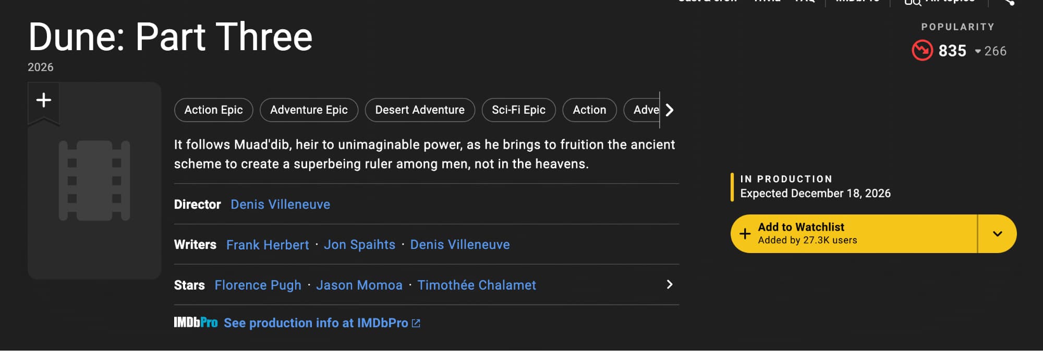Image resolution: width=1043 pixels, height=359 pixels.
Task: Select the Adventure Epic genre chip
Action: click(x=309, y=110)
